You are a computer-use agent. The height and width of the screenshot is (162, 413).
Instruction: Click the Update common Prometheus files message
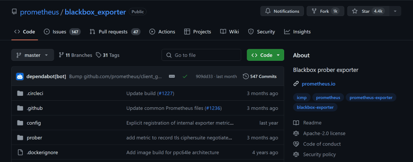(x=165, y=108)
